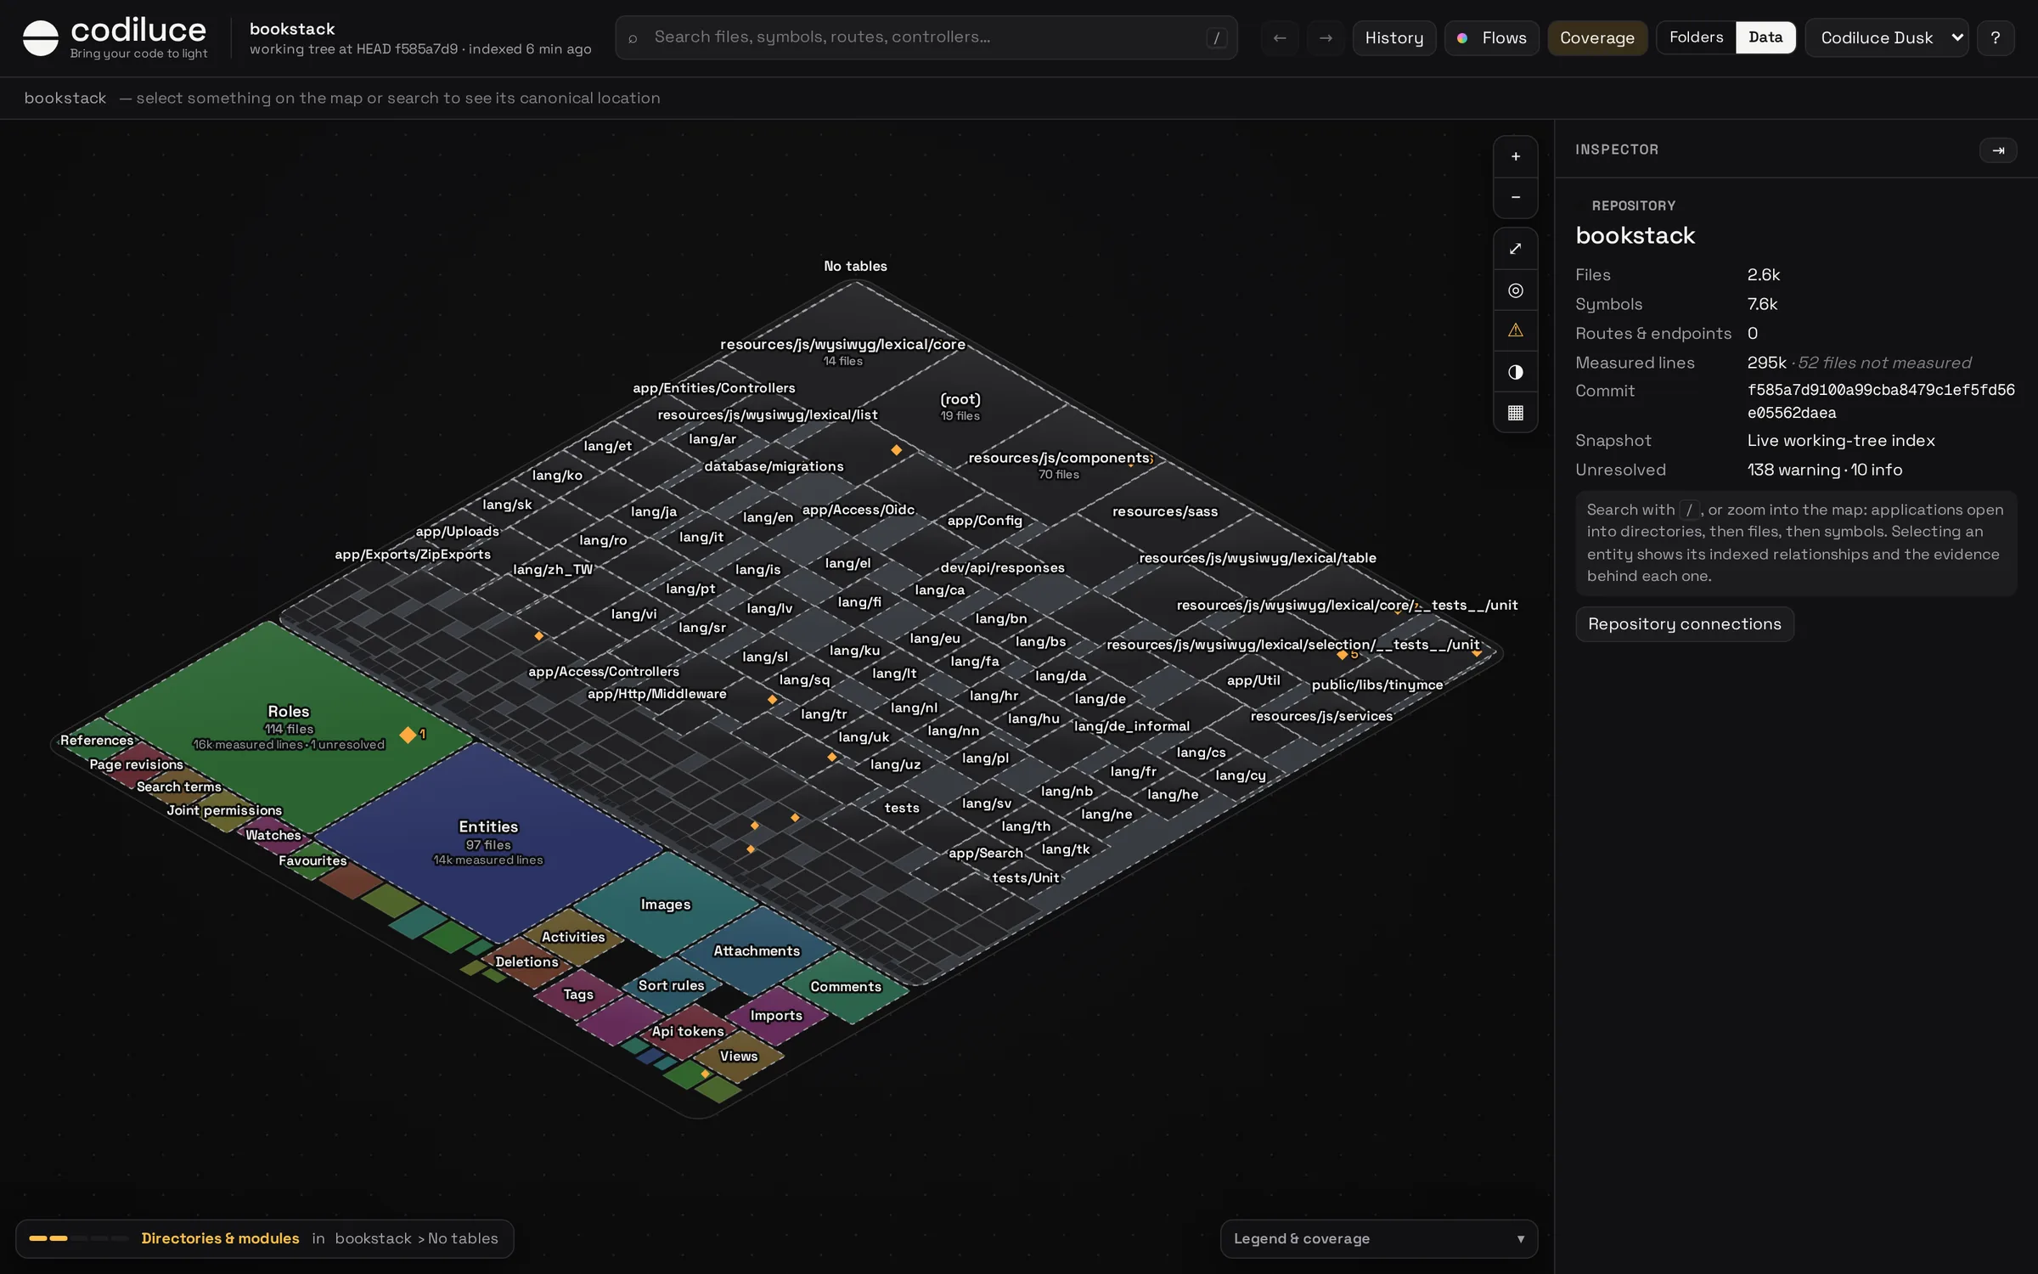Image resolution: width=2038 pixels, height=1274 pixels.
Task: Open the Flows view
Action: tap(1491, 38)
